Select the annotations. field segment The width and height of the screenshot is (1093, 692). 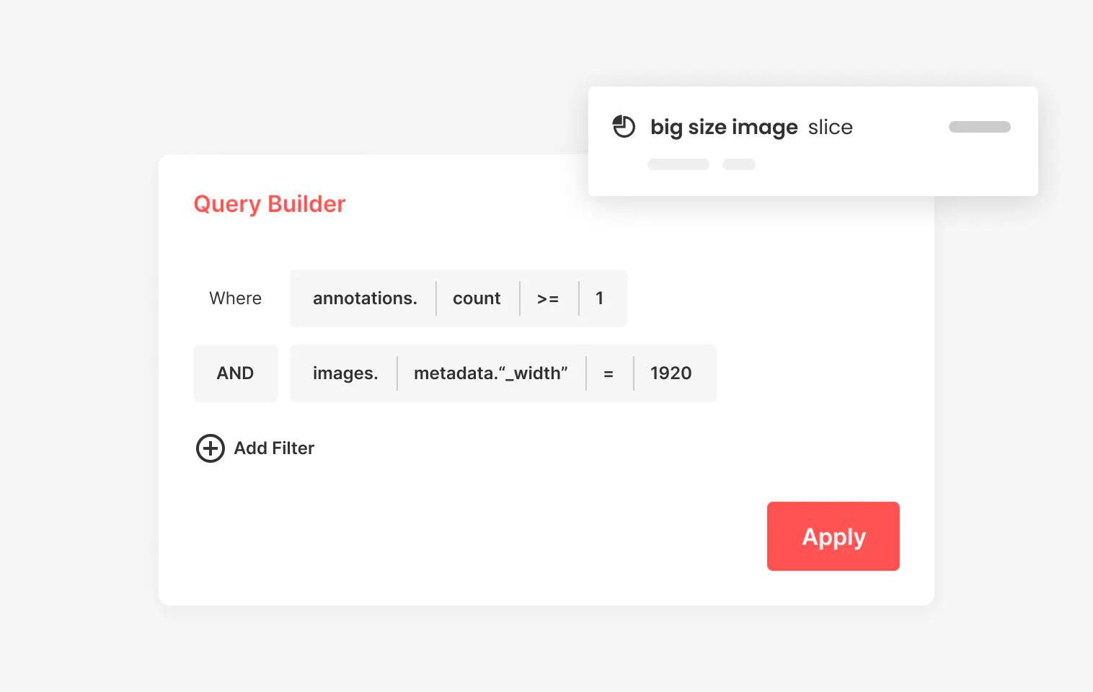point(365,298)
